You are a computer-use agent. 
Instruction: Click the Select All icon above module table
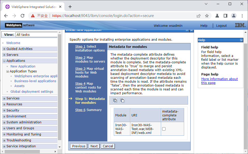115,100
